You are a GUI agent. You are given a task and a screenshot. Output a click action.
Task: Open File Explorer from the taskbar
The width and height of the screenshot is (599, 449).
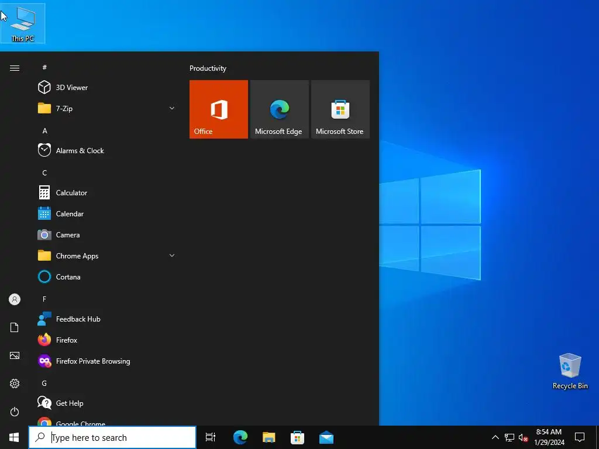pos(269,437)
